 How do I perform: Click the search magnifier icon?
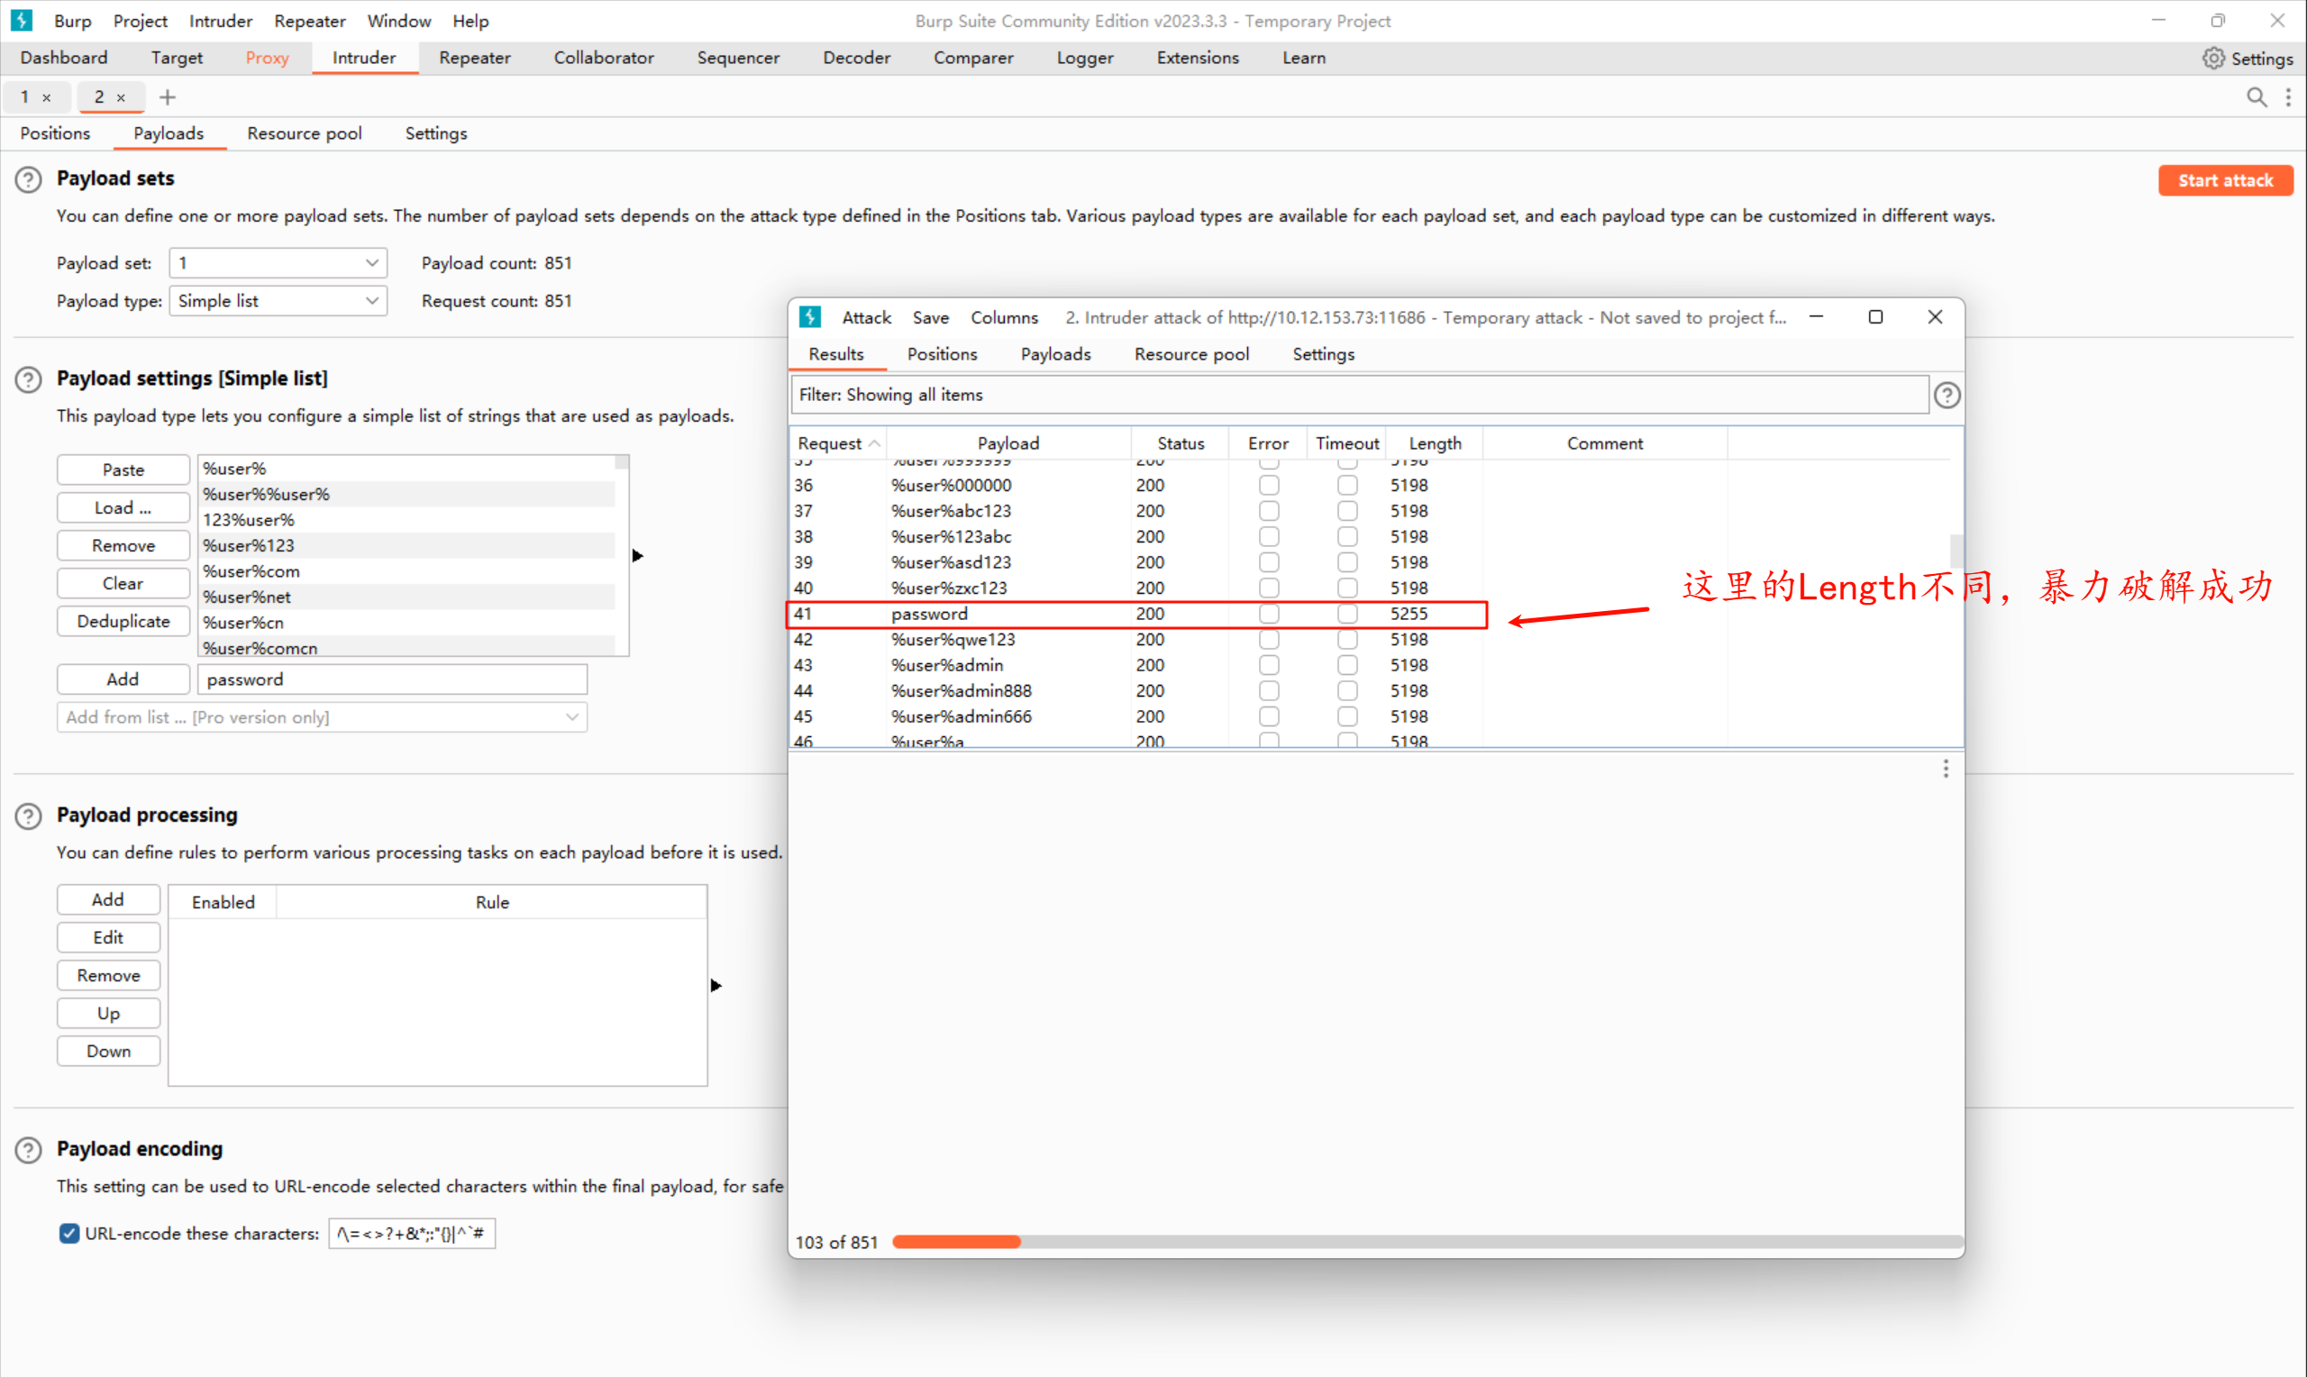[x=2256, y=97]
